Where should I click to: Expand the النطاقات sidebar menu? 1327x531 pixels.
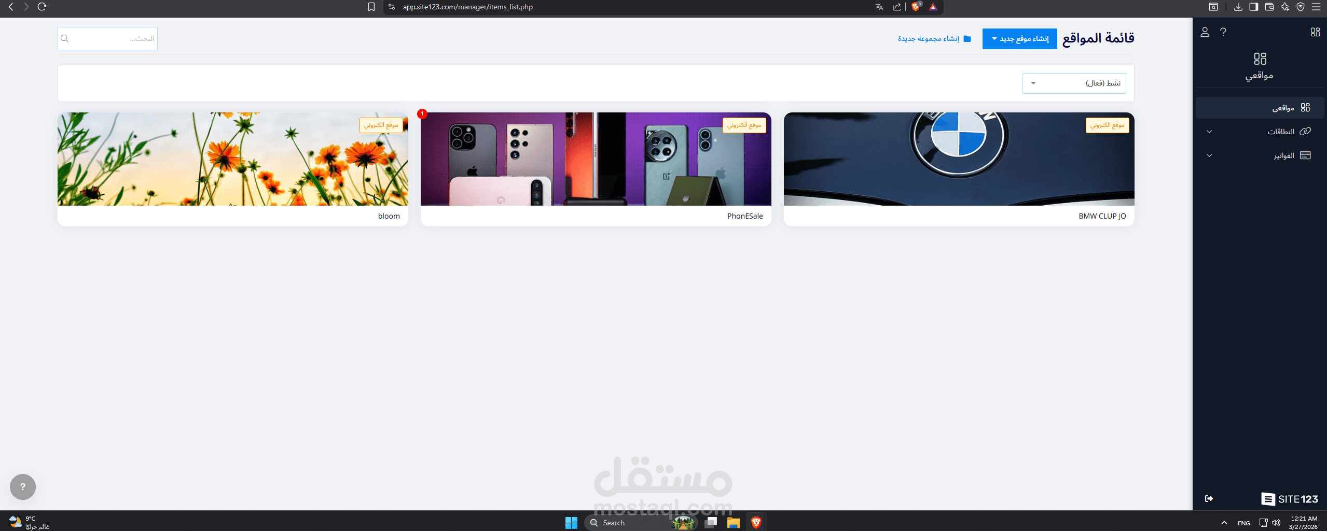1260,132
